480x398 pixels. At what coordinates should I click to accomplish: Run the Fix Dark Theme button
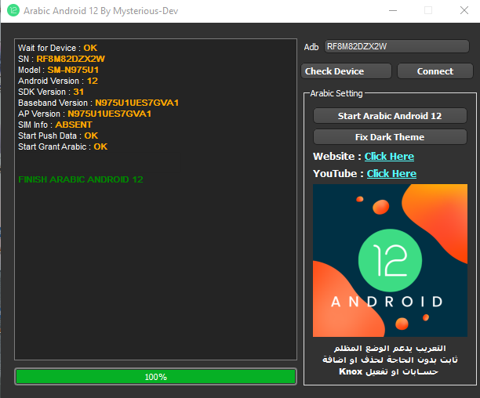tap(390, 136)
